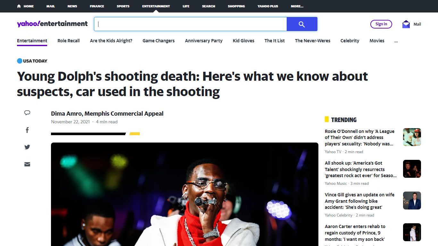Select the Are the Kids Alright? tab
This screenshot has width=438, height=246.
click(111, 41)
